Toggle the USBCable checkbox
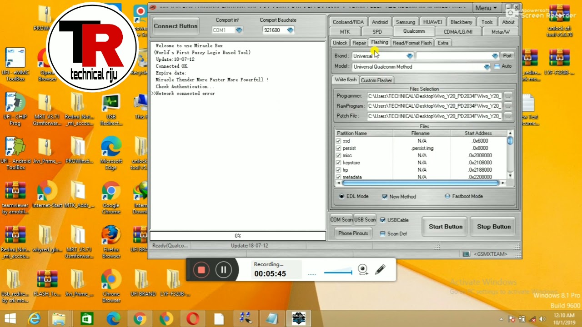582x327 pixels. click(x=382, y=220)
